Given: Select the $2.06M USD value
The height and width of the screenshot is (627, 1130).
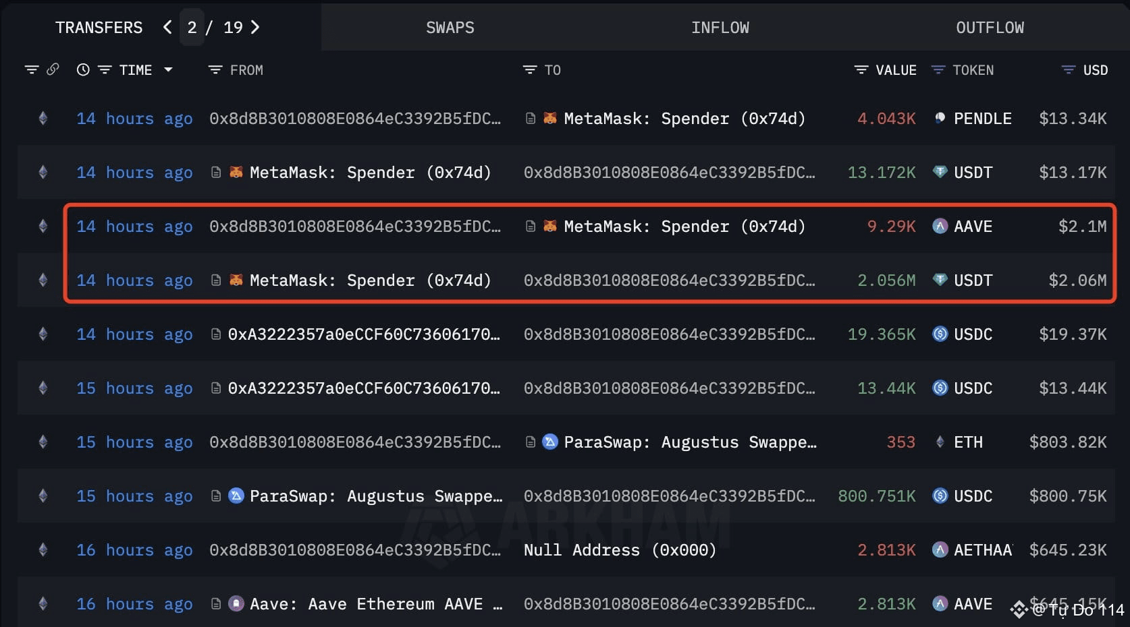Looking at the screenshot, I should point(1077,280).
